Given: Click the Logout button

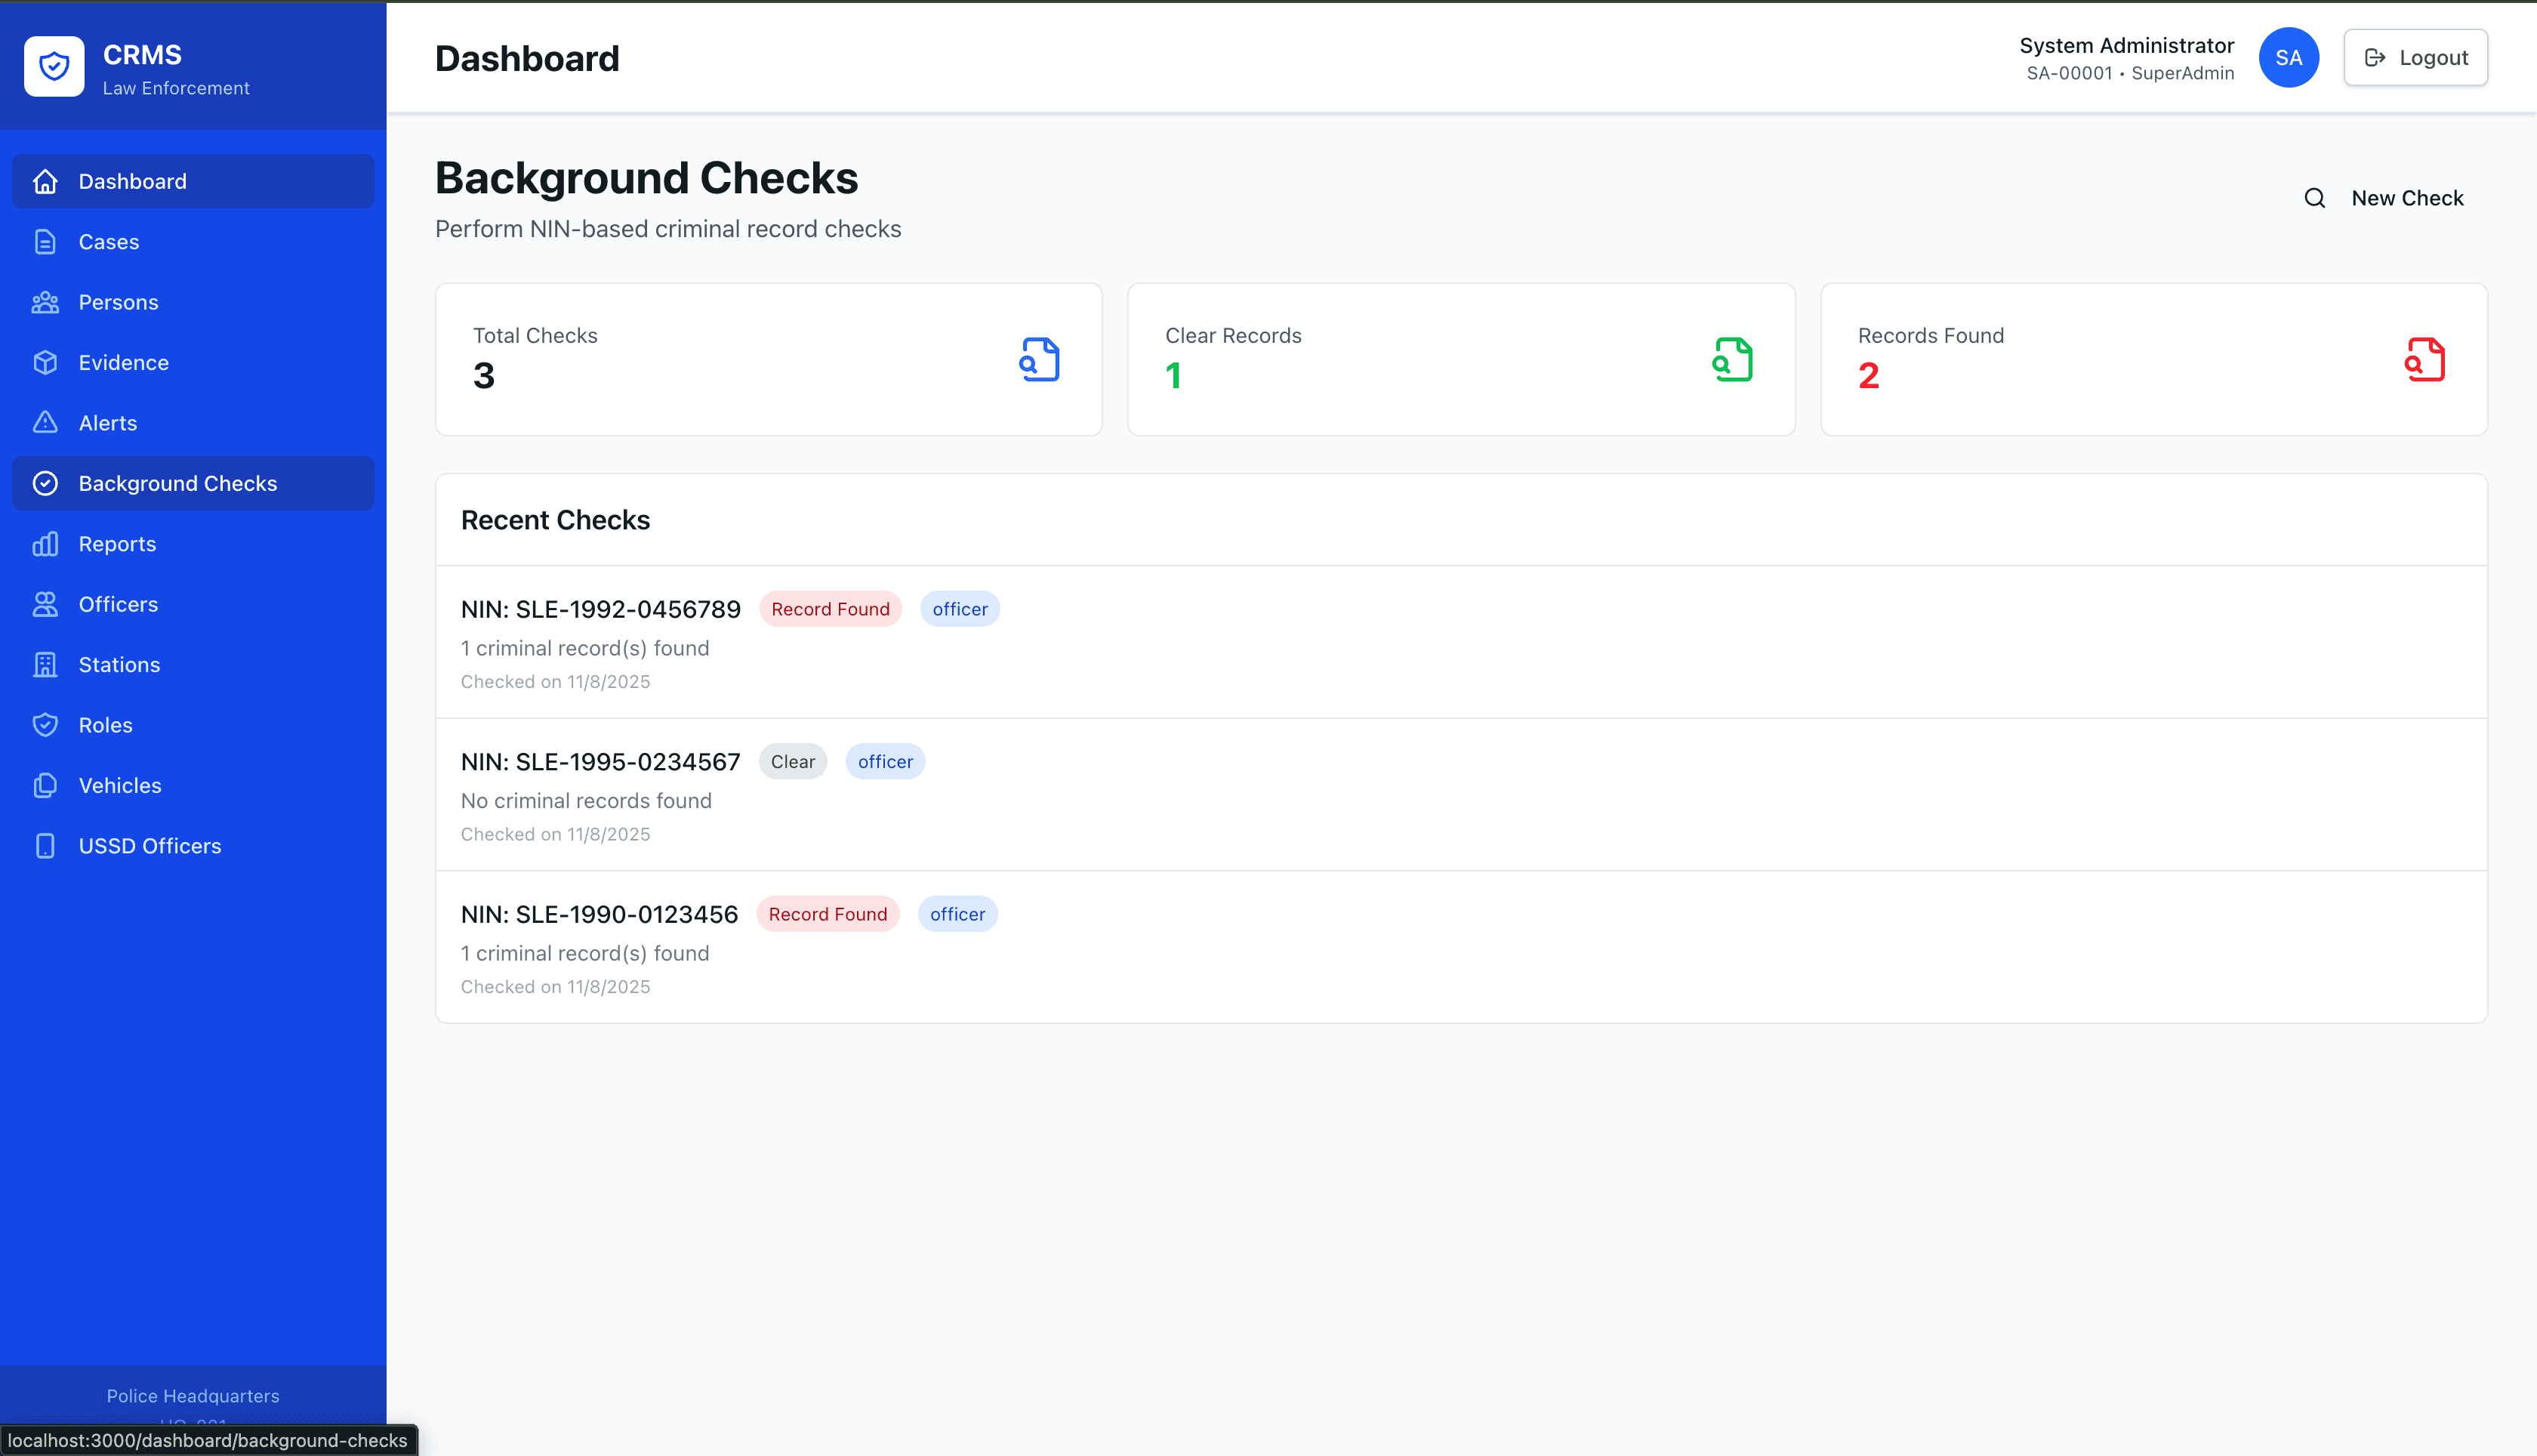Looking at the screenshot, I should click(2415, 58).
